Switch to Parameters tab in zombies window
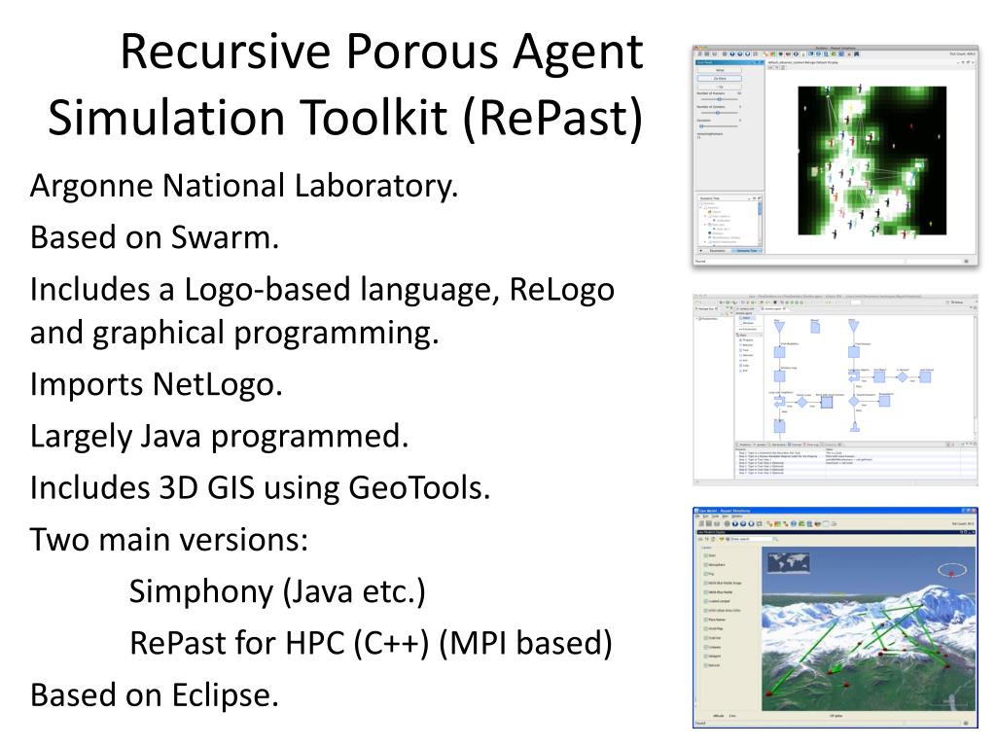 click(x=717, y=251)
